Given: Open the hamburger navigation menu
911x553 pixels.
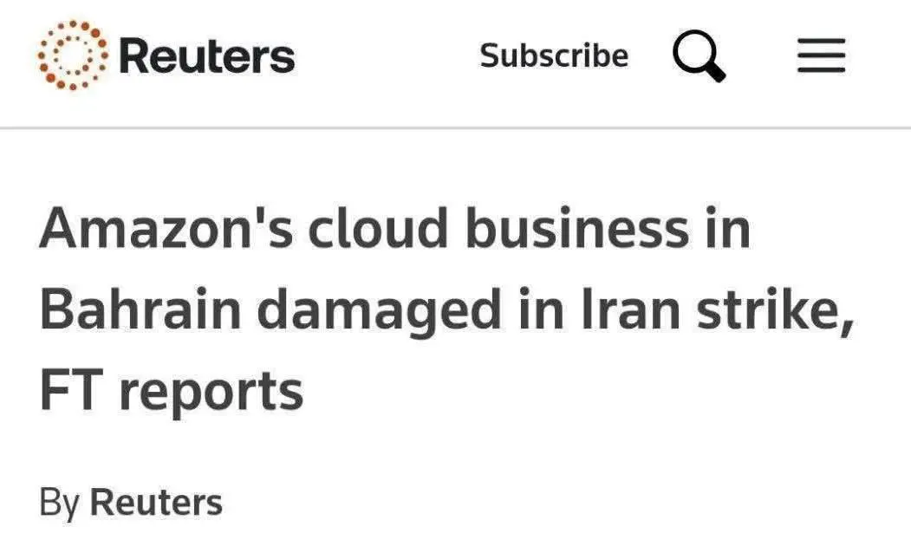Looking at the screenshot, I should 821,57.
